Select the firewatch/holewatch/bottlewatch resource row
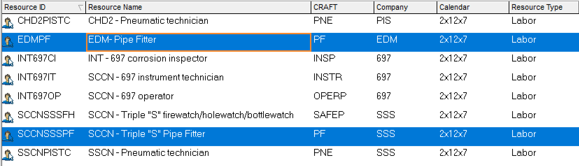The image size is (579, 166). (x=290, y=115)
